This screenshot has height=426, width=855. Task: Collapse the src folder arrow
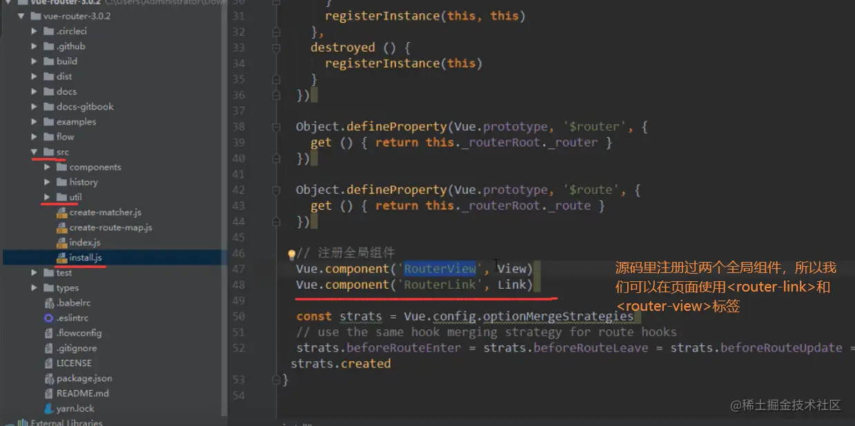(x=35, y=152)
